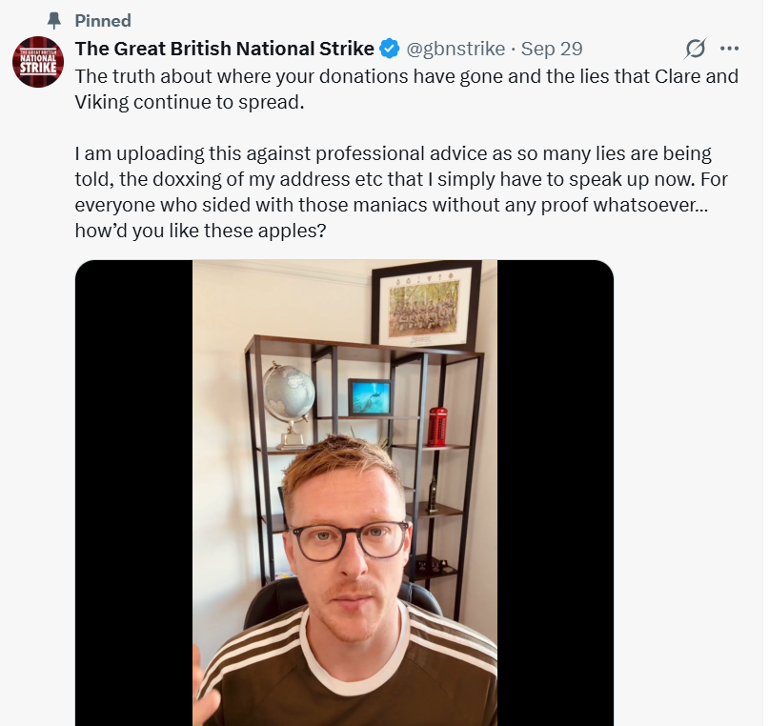Open The Great British National Strike profile name
769x726 pixels.
pos(225,49)
